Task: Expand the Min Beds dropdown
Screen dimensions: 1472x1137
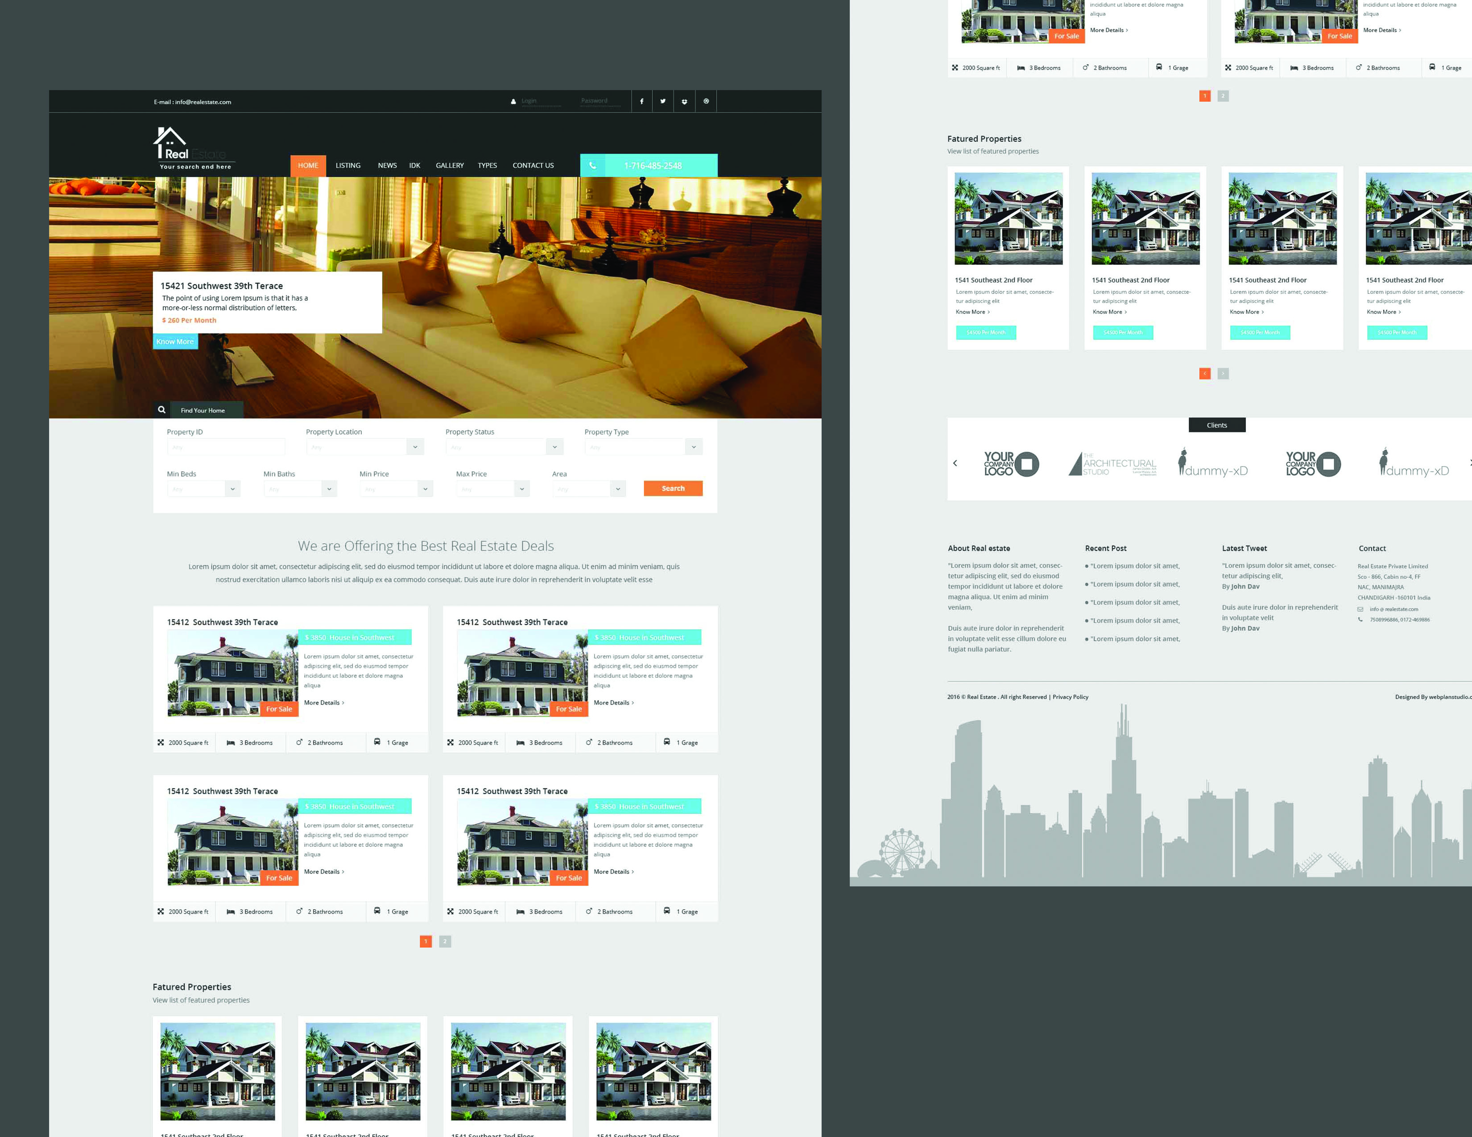Action: coord(234,489)
